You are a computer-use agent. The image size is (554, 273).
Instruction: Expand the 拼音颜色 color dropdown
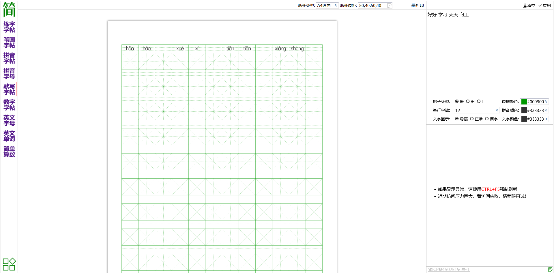tap(546, 110)
